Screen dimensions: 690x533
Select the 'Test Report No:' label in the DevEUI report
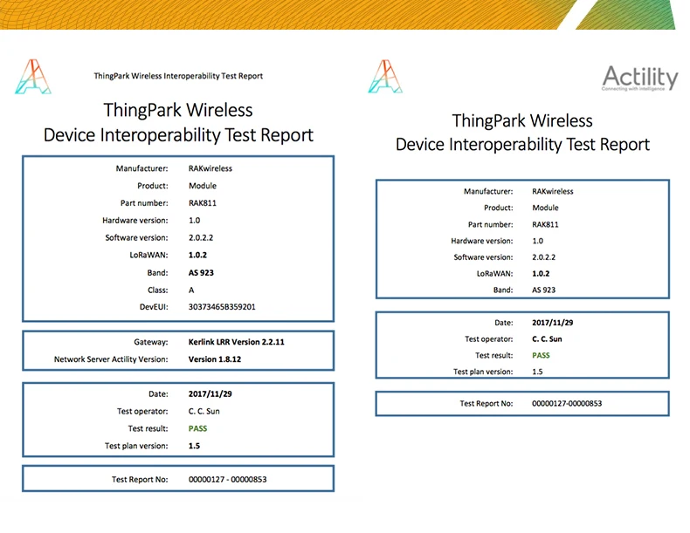140,480
